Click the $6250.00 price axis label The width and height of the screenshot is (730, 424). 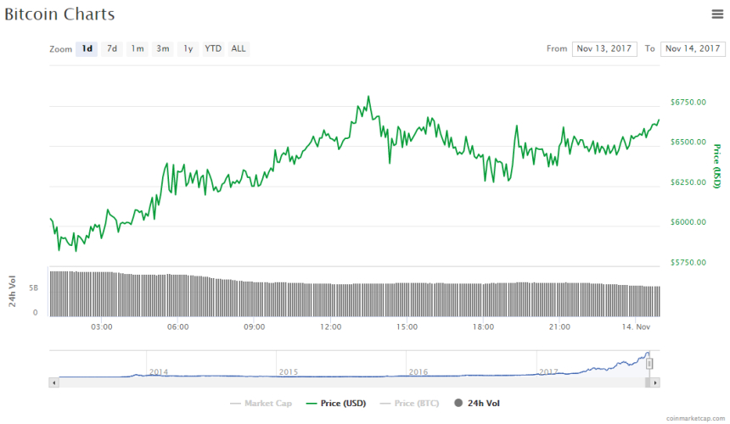(x=688, y=182)
